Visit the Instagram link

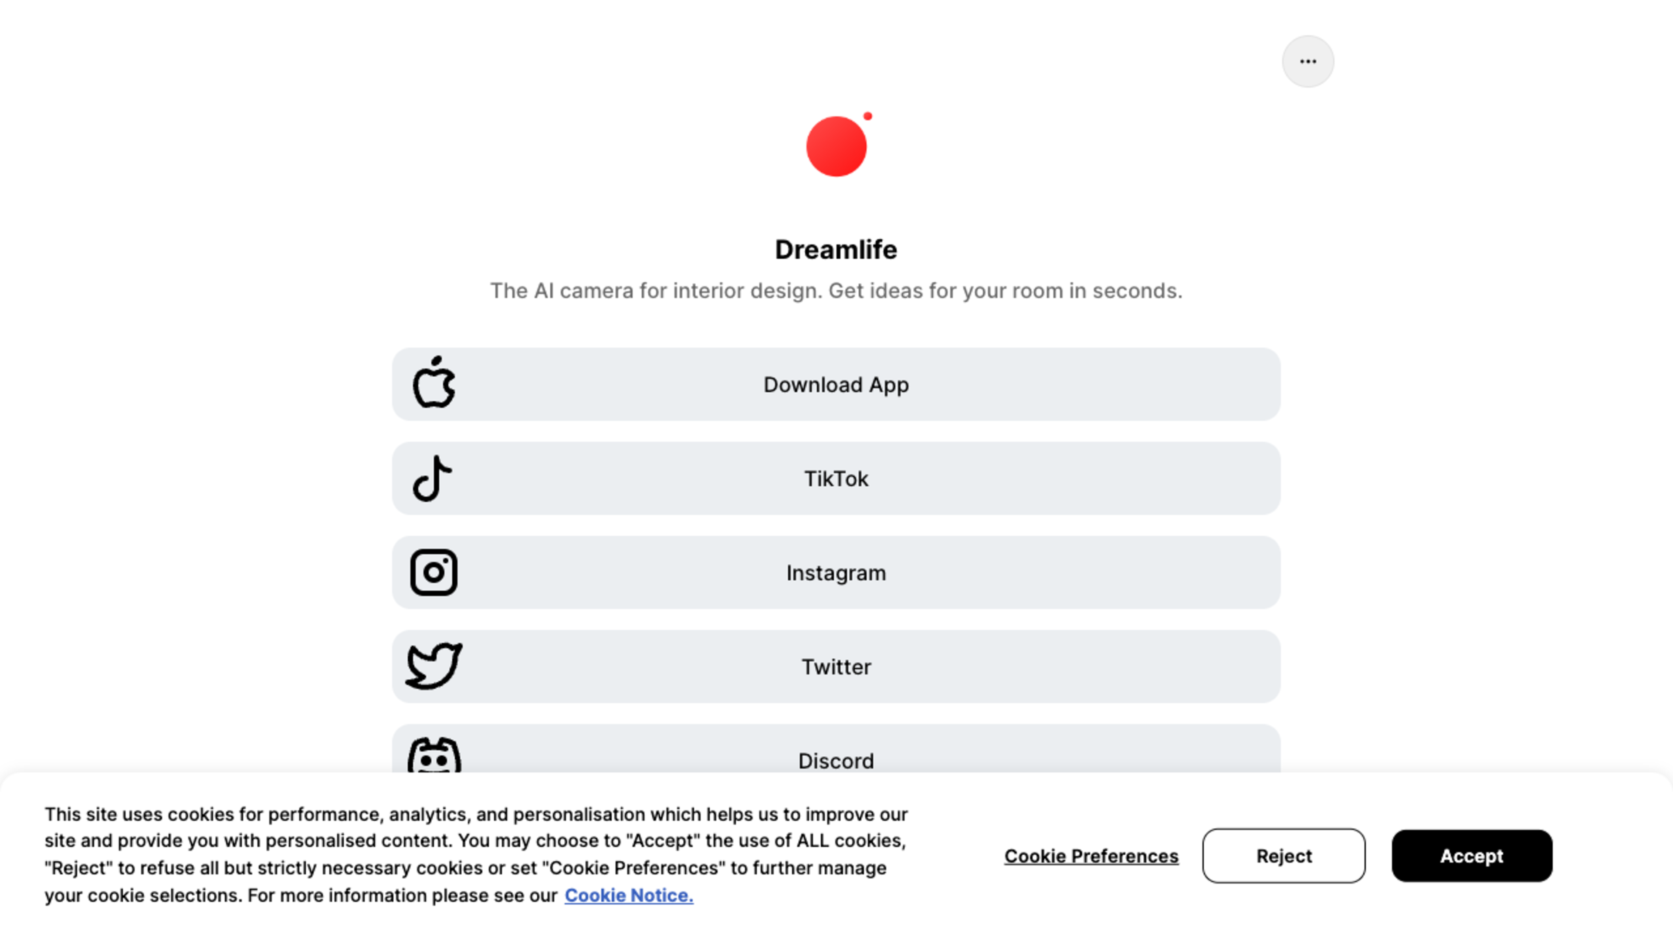tap(836, 573)
